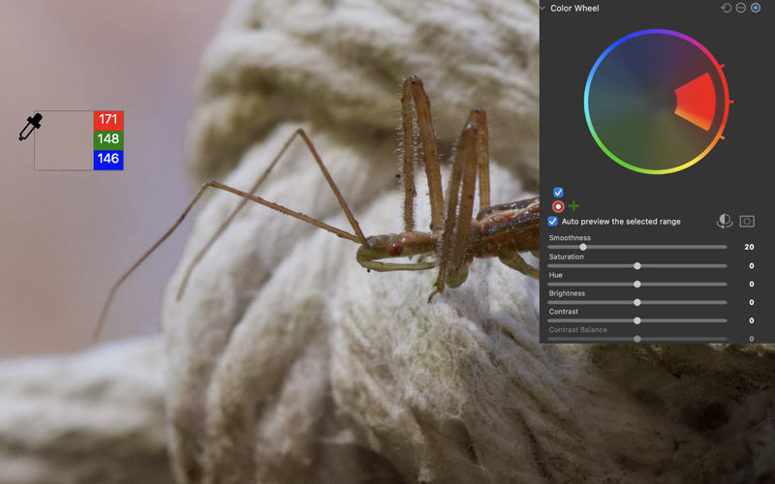Uncheck Auto preview the selected range
775x484 pixels.
[x=553, y=222]
